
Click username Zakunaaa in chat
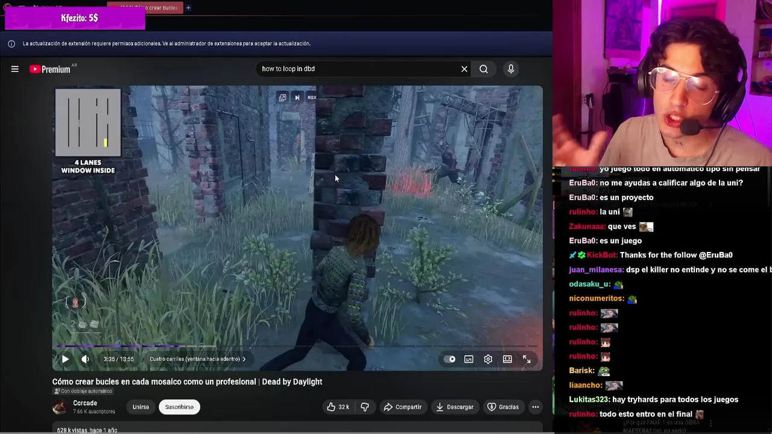pyautogui.click(x=587, y=227)
